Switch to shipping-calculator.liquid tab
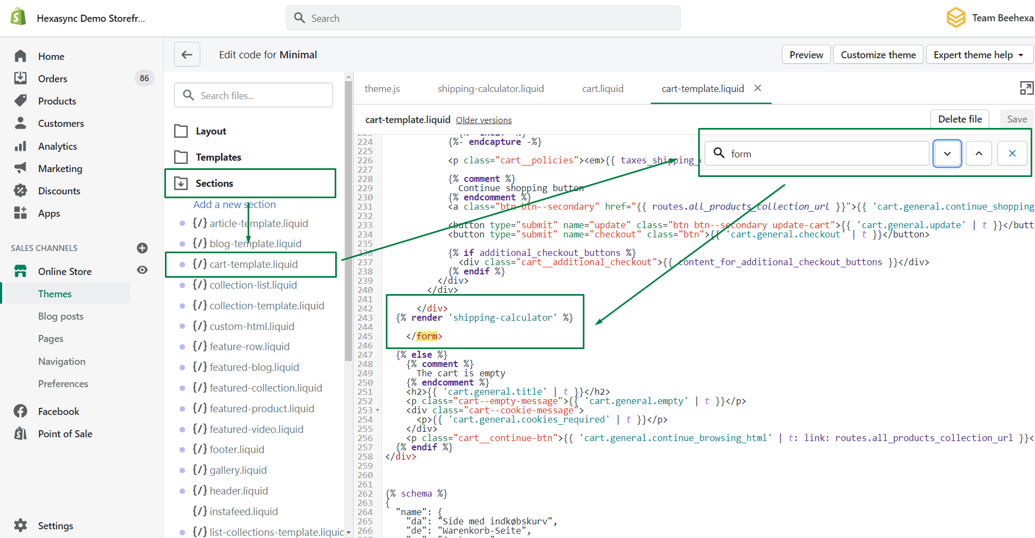 (491, 88)
